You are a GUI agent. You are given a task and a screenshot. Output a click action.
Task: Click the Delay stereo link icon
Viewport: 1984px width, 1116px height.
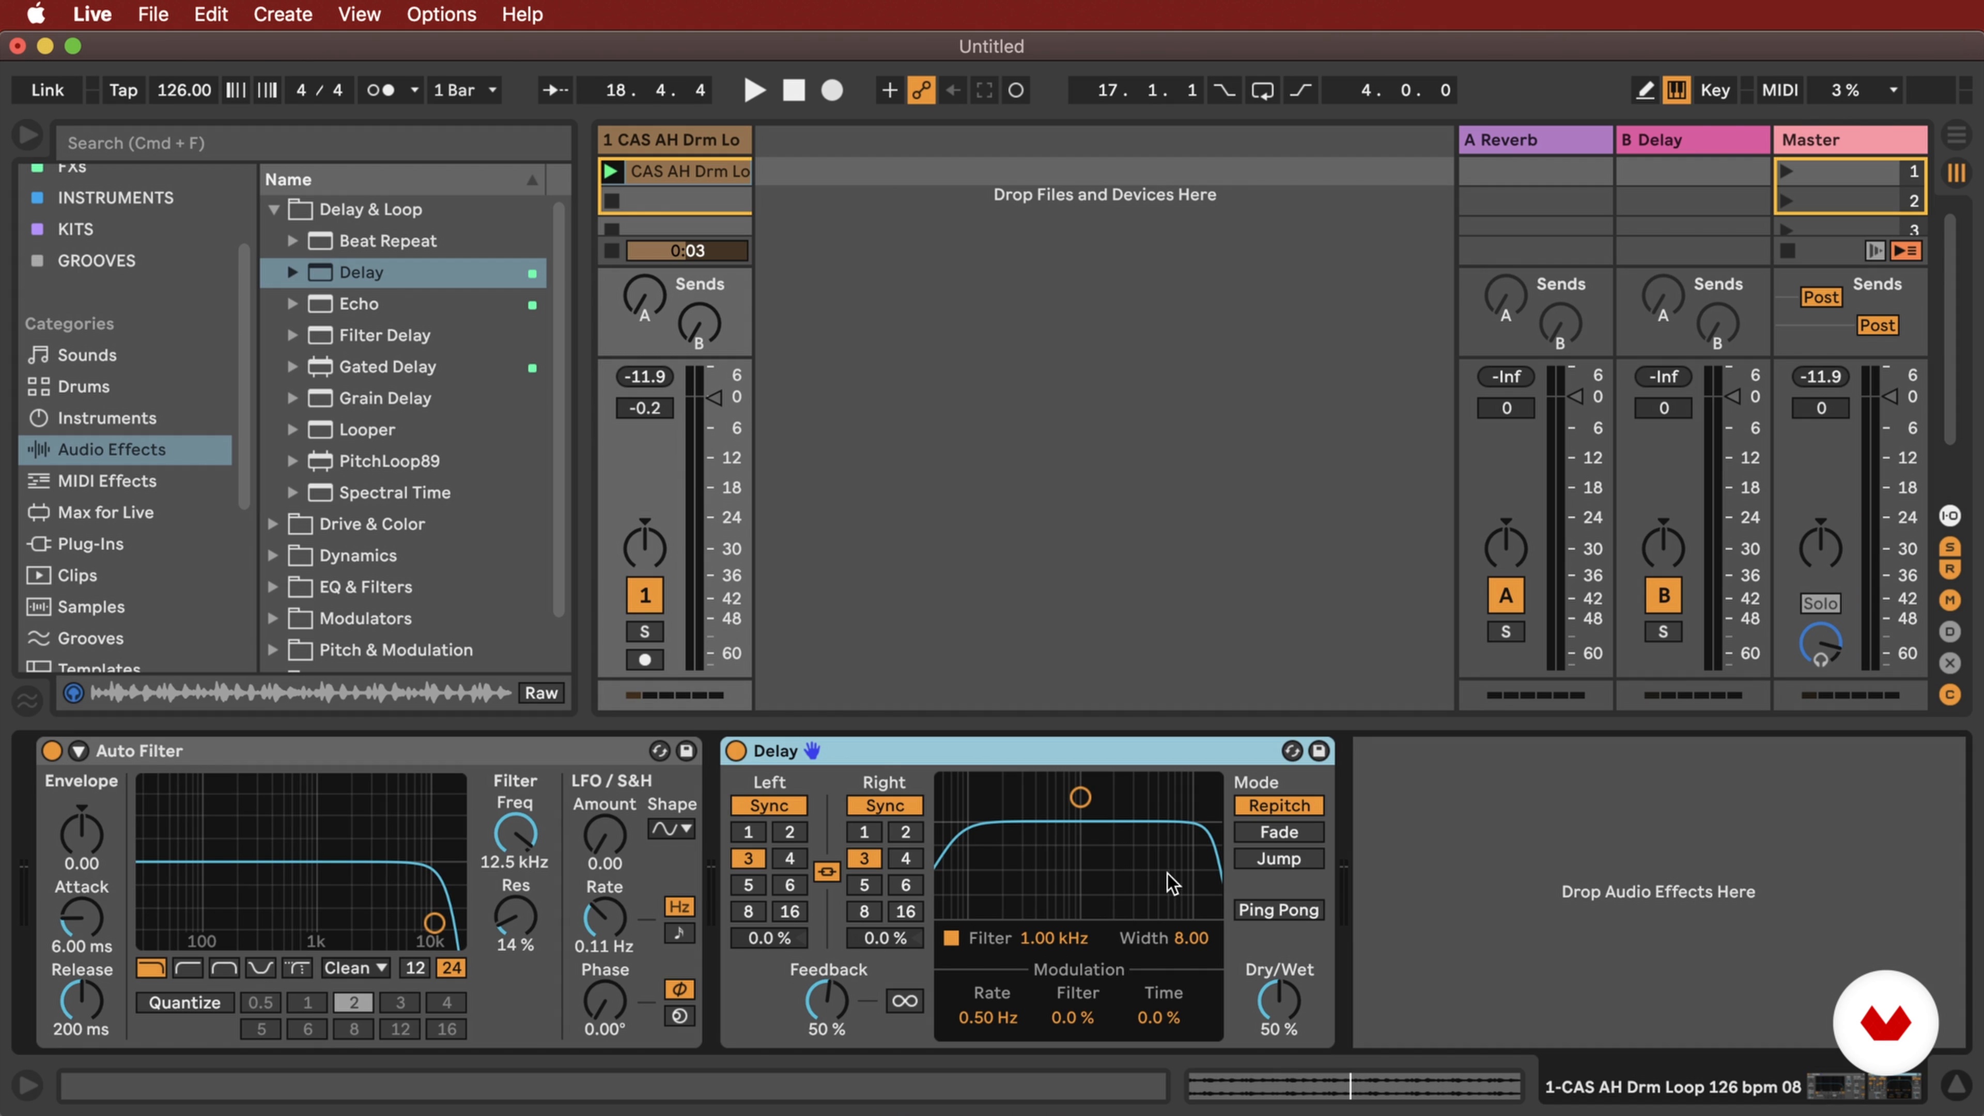(827, 871)
